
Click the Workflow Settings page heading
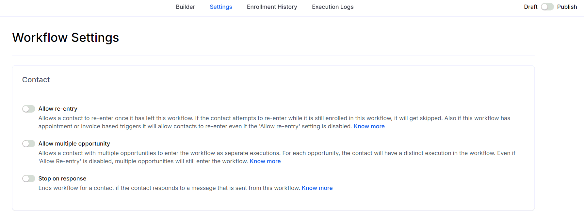tap(66, 38)
